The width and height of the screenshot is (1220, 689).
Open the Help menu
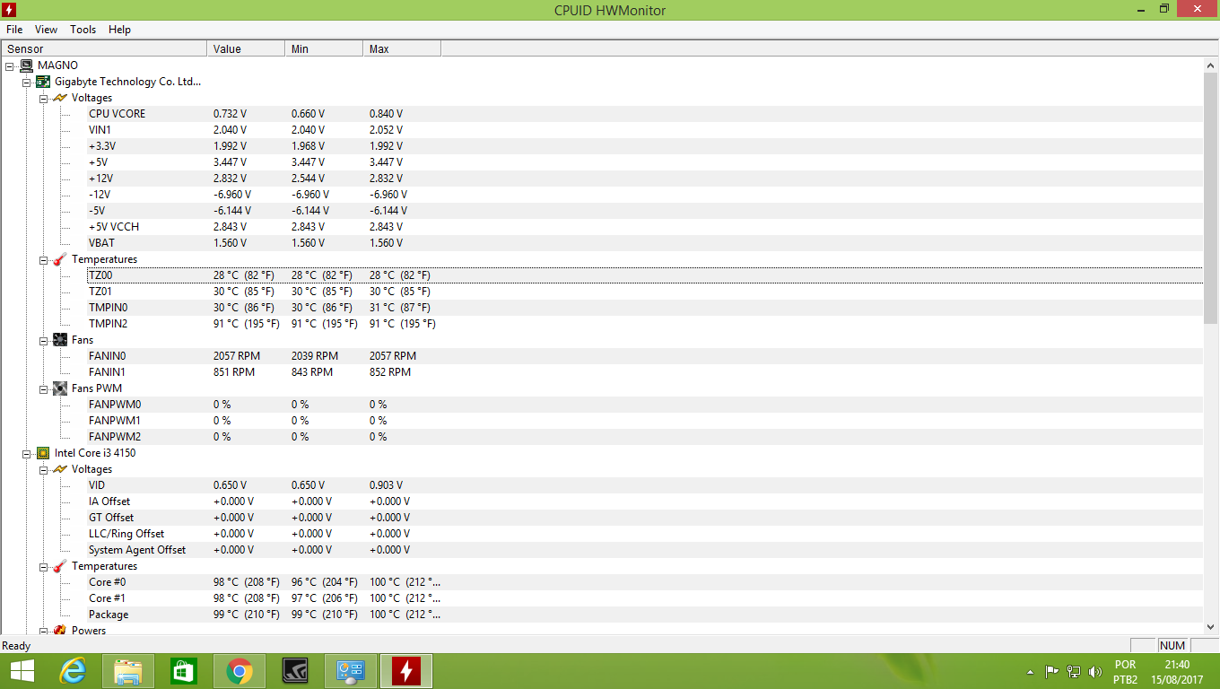click(x=120, y=30)
